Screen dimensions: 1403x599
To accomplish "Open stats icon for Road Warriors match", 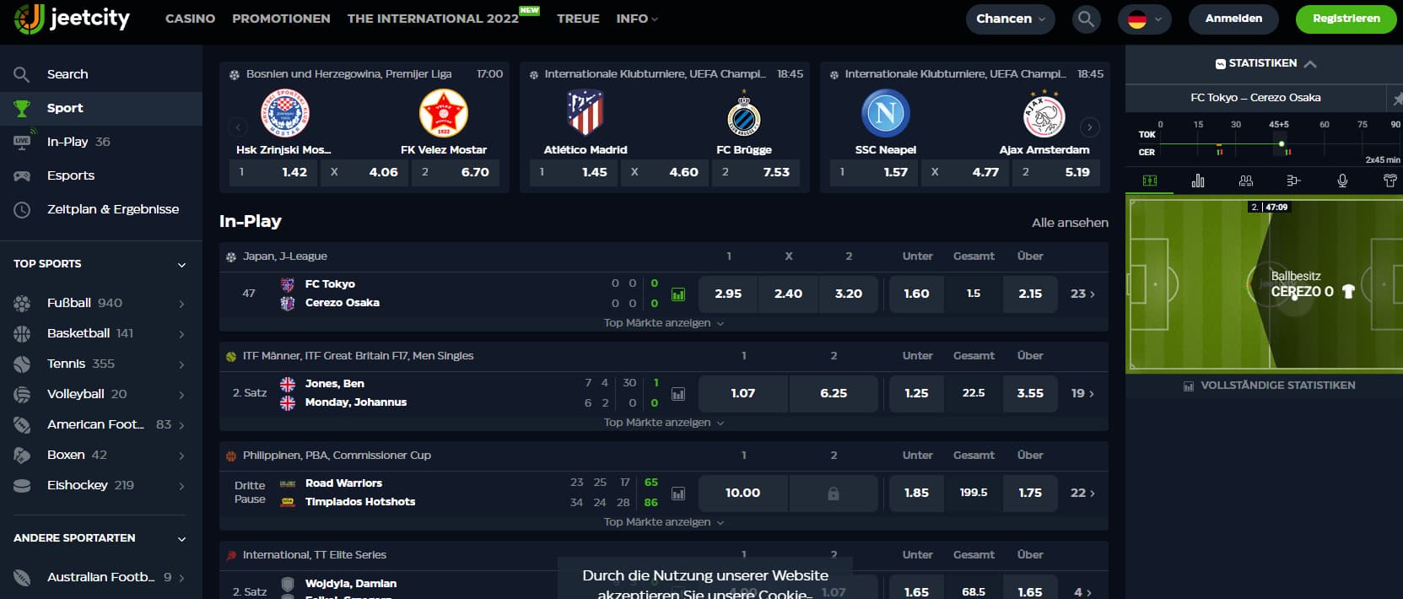I will coord(678,494).
